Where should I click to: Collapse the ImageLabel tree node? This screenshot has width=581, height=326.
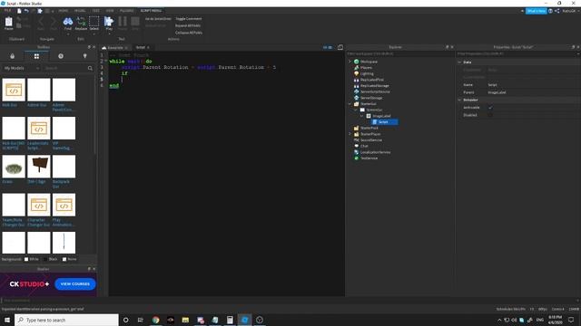coord(361,116)
